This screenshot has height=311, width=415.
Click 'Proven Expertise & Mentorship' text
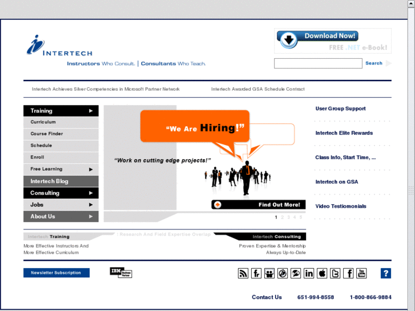[272, 246]
